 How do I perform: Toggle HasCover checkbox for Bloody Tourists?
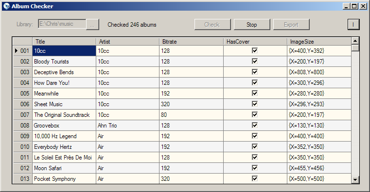(255, 62)
